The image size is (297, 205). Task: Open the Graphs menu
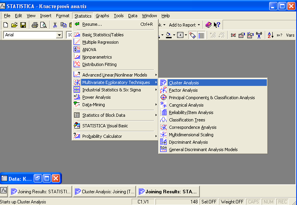(102, 16)
